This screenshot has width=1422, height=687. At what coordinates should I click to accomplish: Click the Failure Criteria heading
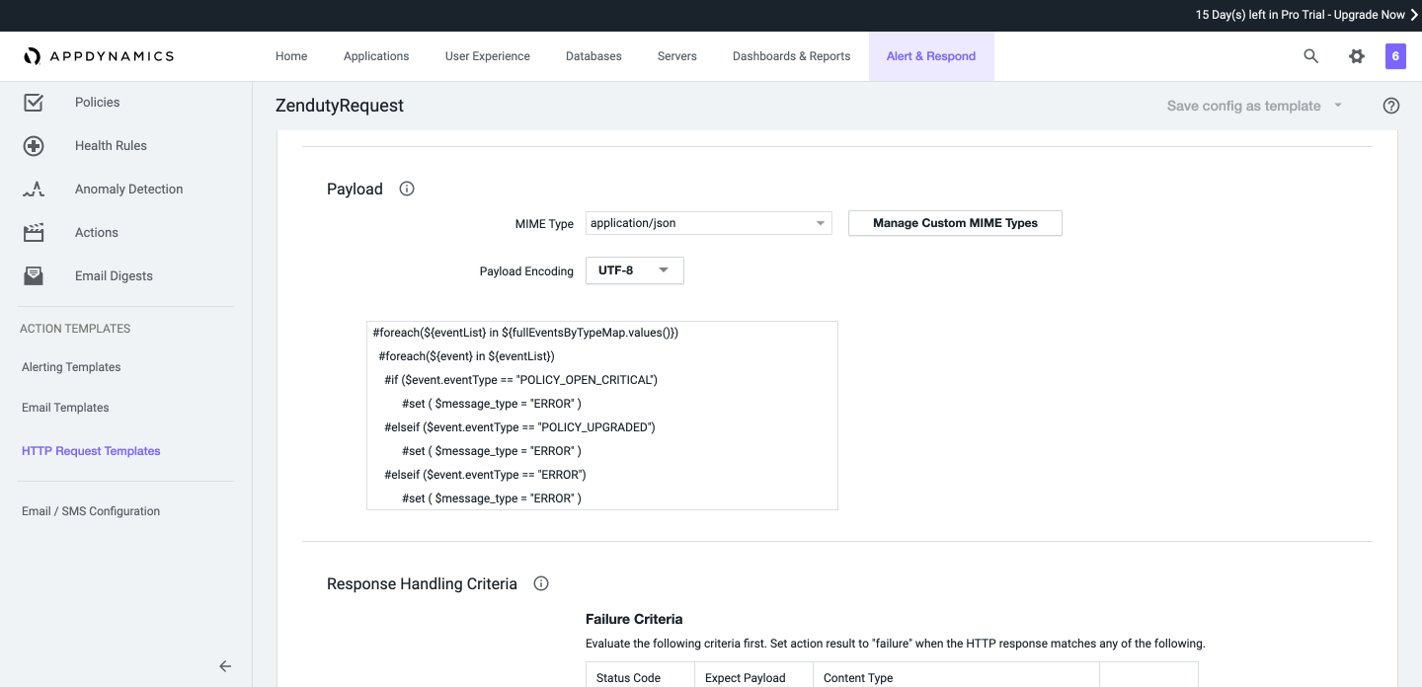[634, 619]
